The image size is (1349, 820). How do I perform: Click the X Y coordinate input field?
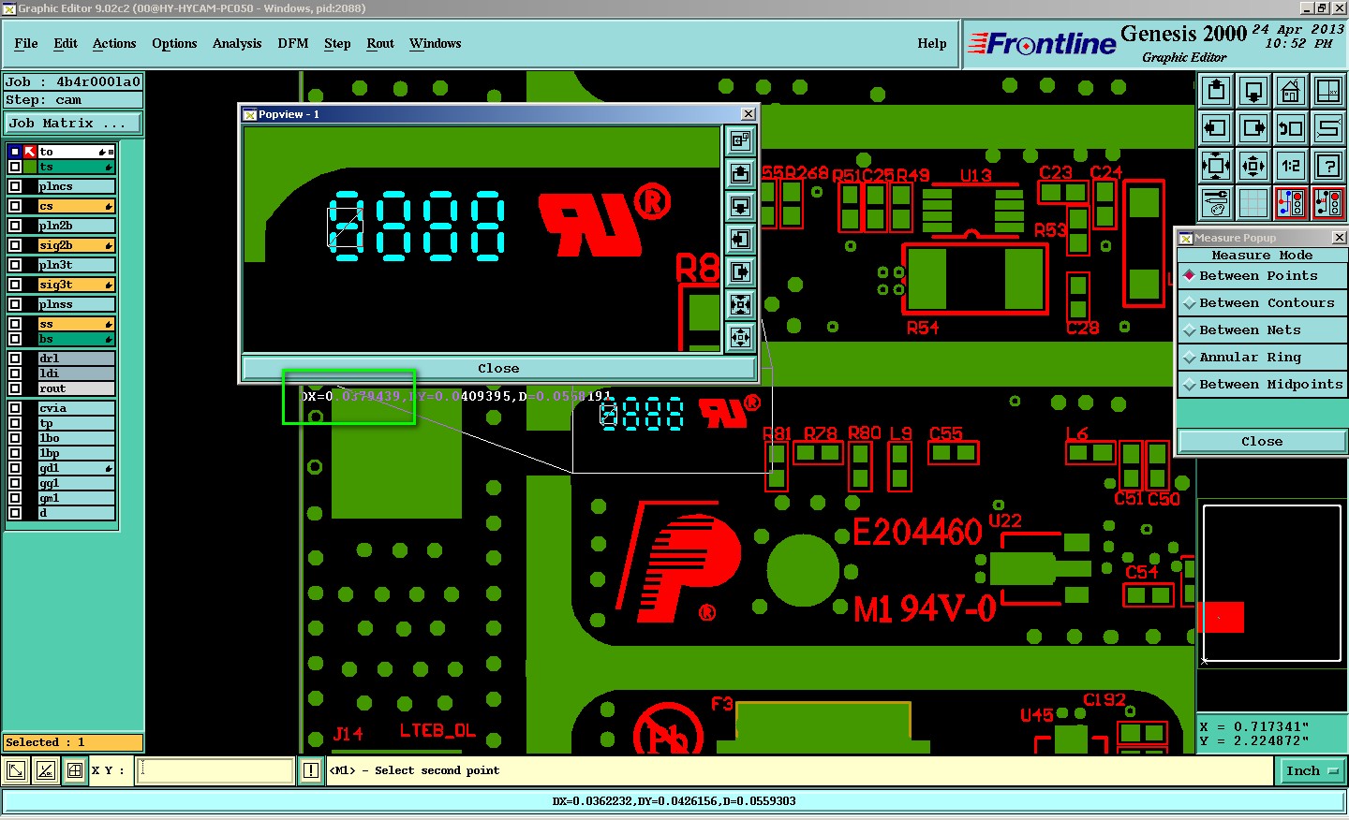click(215, 770)
